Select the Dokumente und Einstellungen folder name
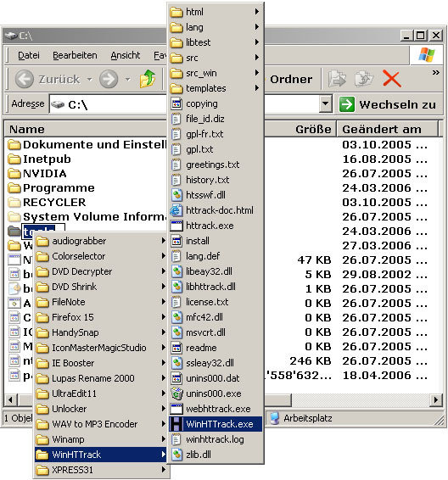The image size is (448, 480). (95, 144)
